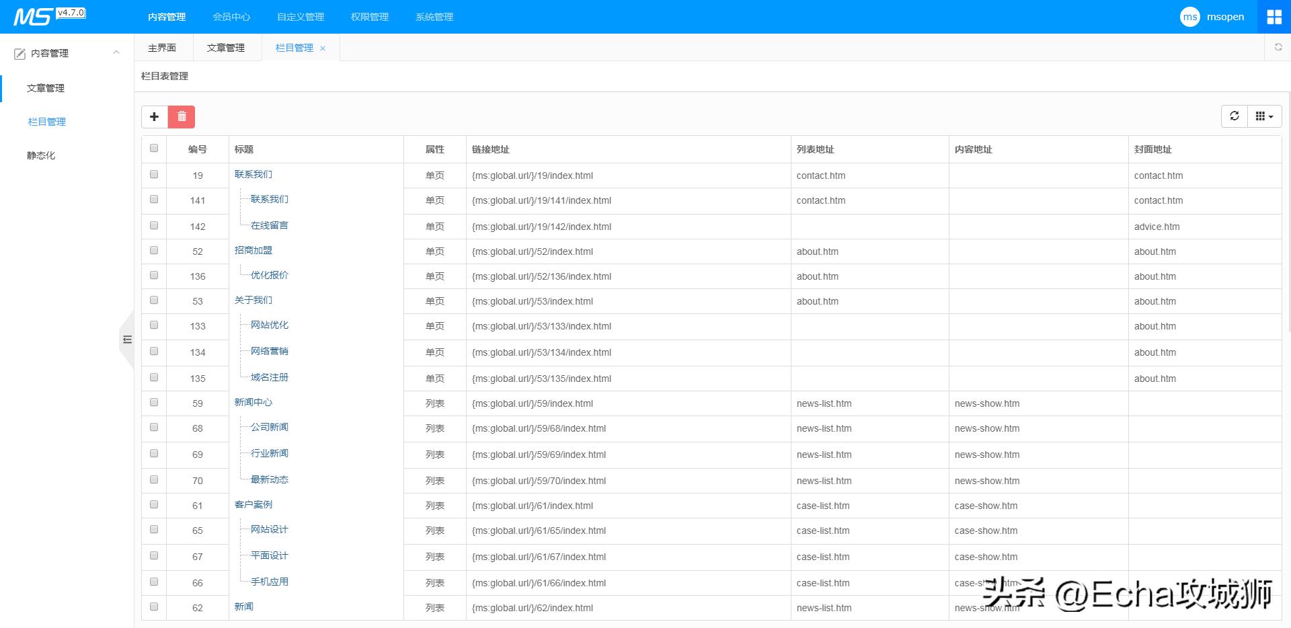Viewport: 1291px width, 628px height.
Task: Go to 静态化 in the sidebar
Action: (41, 155)
